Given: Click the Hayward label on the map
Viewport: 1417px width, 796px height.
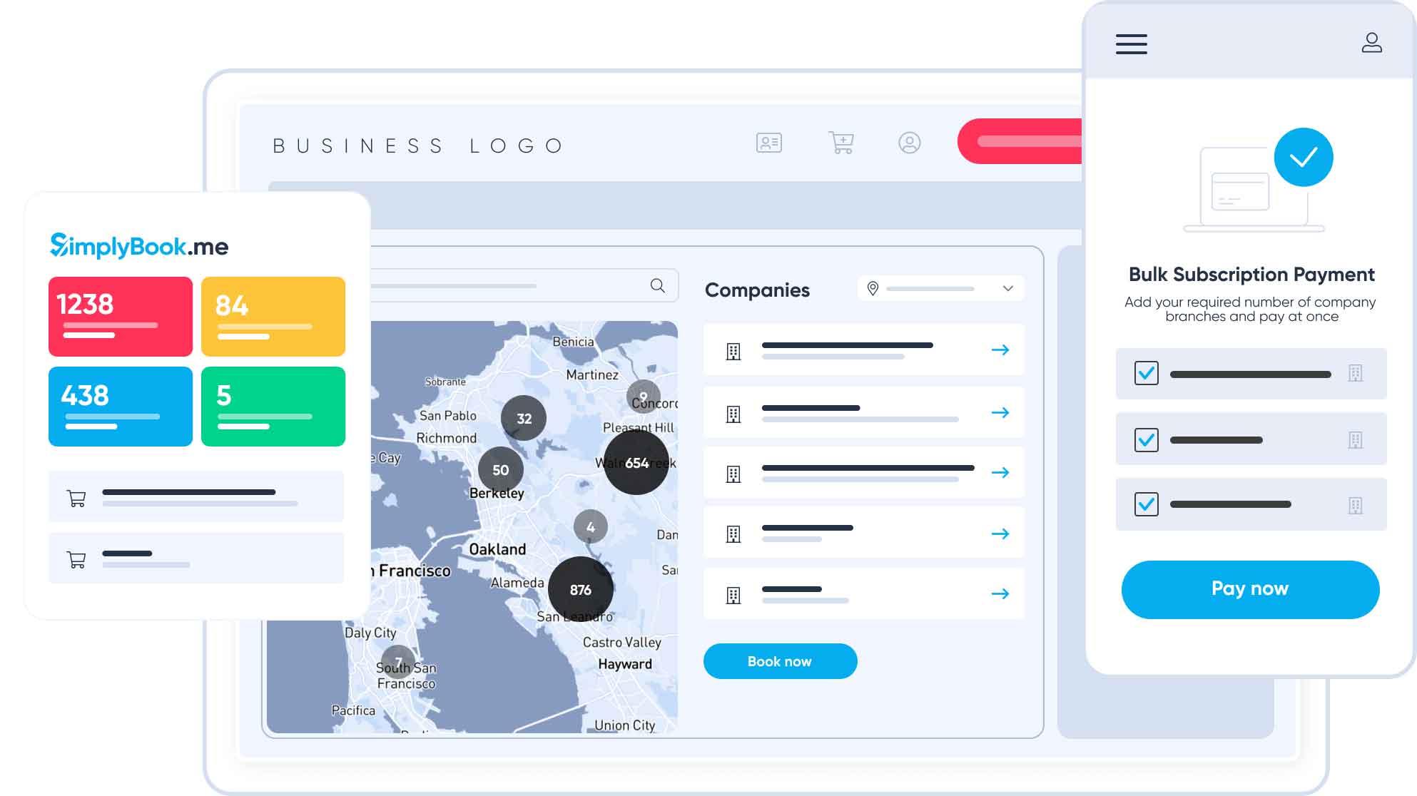Looking at the screenshot, I should [x=625, y=664].
